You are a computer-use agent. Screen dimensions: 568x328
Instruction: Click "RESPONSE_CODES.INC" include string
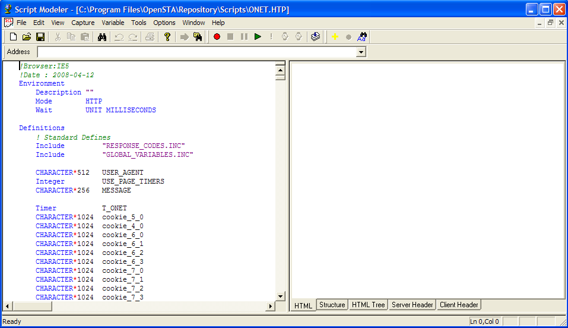[144, 146]
